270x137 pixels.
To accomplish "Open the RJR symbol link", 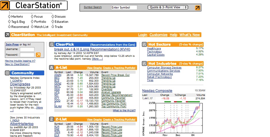I will click(x=57, y=127).
